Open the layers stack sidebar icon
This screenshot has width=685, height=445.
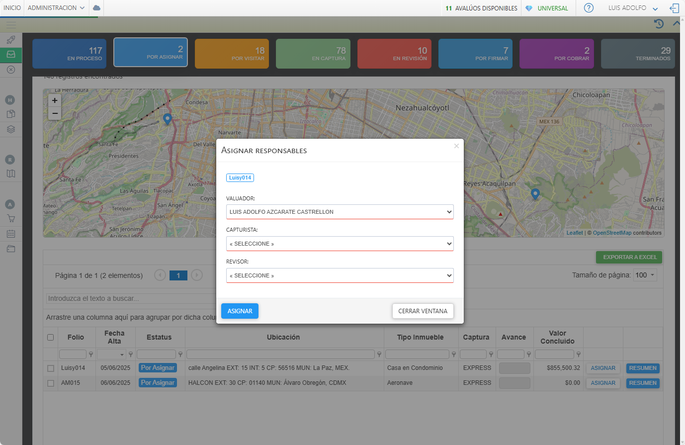11,129
